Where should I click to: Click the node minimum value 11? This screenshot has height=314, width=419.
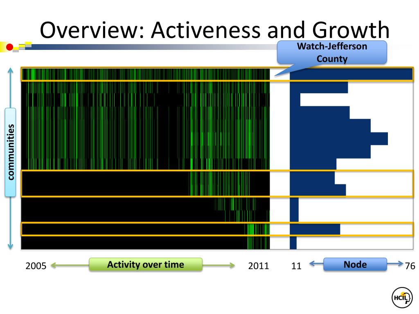pyautogui.click(x=296, y=266)
